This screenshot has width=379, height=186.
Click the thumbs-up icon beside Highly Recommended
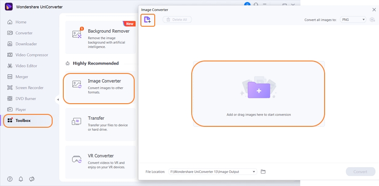tap(68, 64)
